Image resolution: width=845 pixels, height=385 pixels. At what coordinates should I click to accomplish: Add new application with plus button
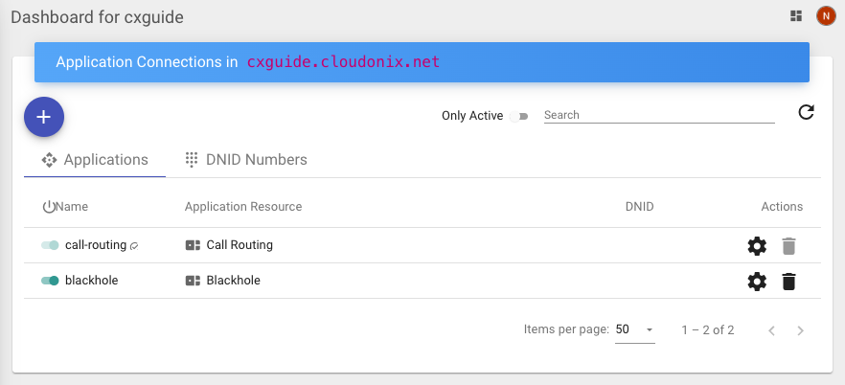click(44, 117)
